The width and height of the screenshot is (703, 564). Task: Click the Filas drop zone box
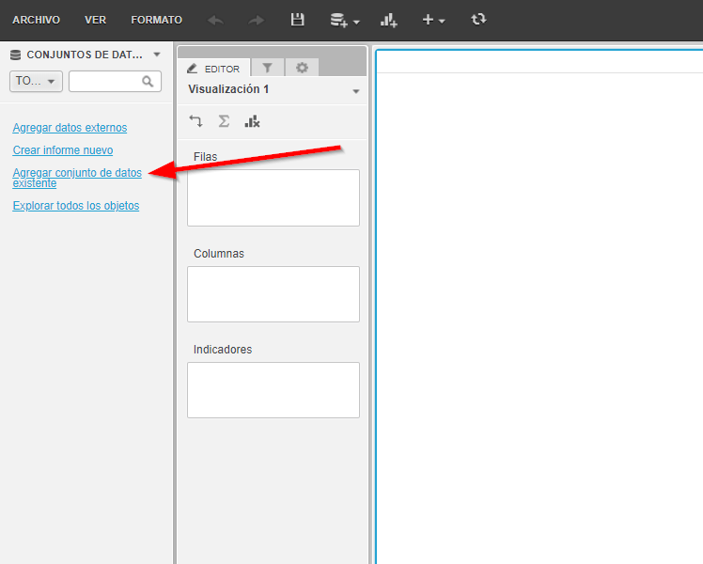(x=273, y=197)
